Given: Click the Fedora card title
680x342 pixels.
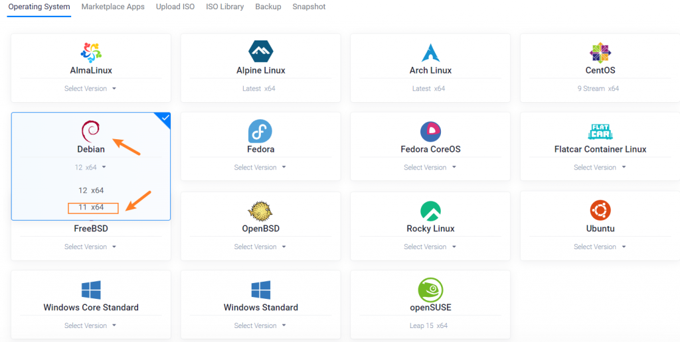Looking at the screenshot, I should [x=260, y=149].
